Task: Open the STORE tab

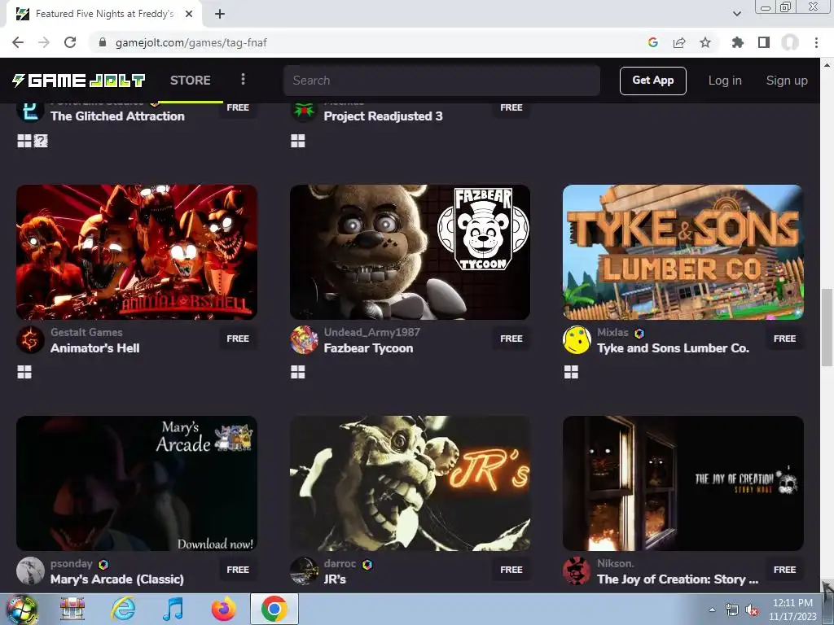Action: (x=191, y=81)
